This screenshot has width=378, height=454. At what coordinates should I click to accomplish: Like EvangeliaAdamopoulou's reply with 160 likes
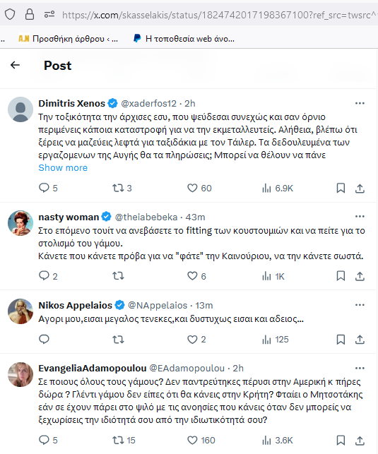click(201, 441)
